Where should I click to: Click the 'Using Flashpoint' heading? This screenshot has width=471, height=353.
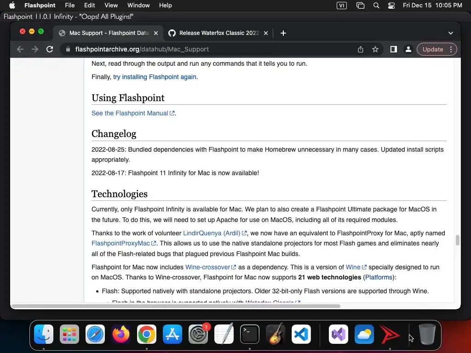[x=128, y=98]
